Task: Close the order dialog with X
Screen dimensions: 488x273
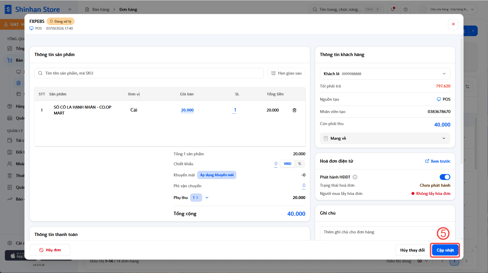Action: pos(453,24)
